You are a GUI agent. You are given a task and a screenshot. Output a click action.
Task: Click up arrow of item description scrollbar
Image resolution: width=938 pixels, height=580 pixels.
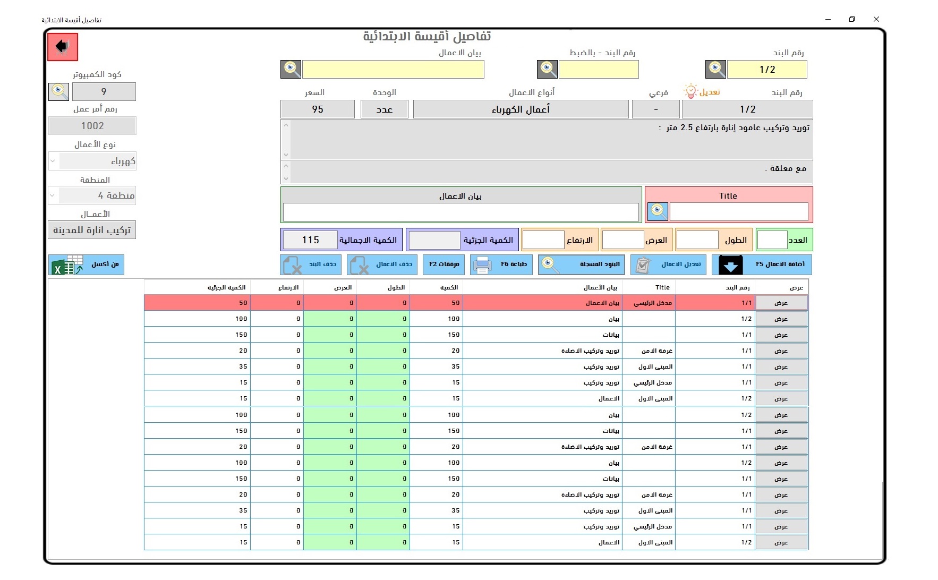click(x=286, y=125)
